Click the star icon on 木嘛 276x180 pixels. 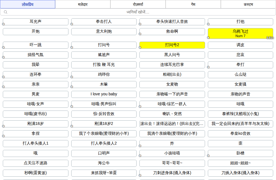[x=72, y=87]
